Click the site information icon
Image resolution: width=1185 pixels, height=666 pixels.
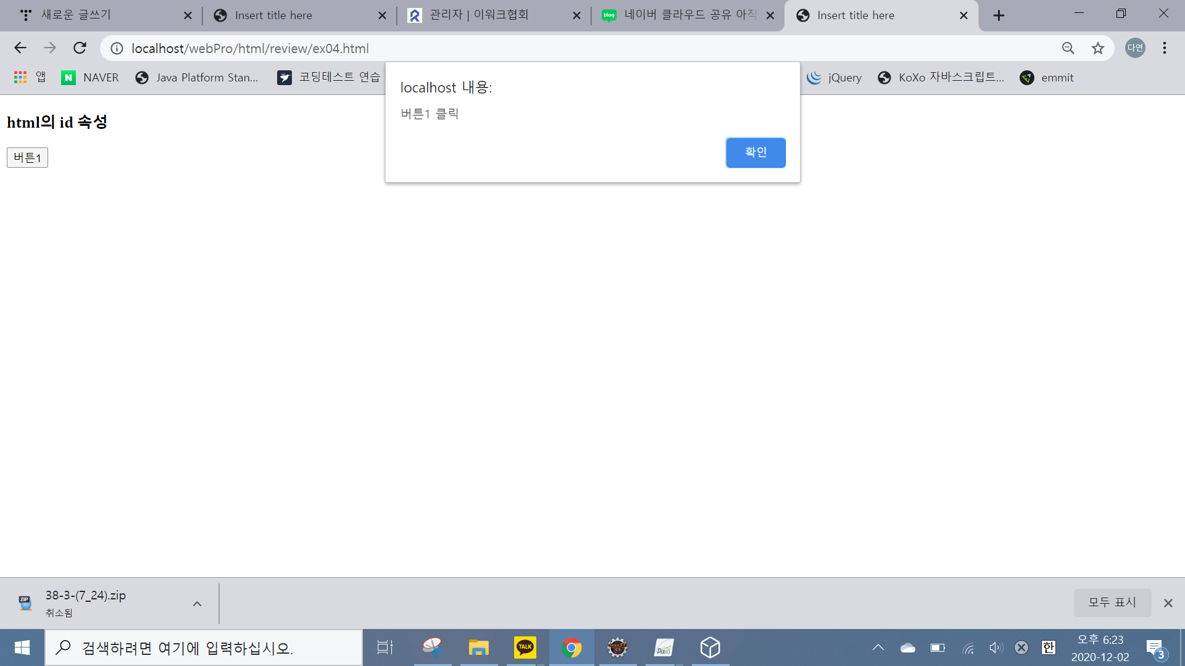click(x=117, y=48)
